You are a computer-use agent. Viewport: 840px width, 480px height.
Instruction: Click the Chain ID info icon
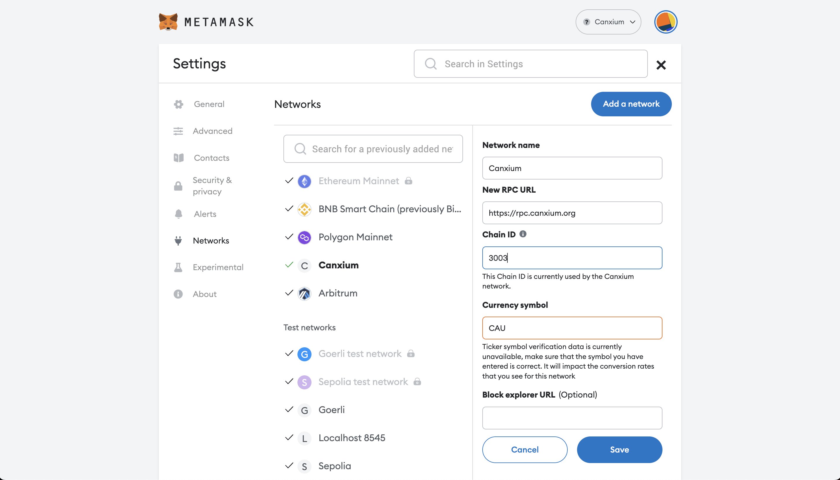pyautogui.click(x=523, y=234)
